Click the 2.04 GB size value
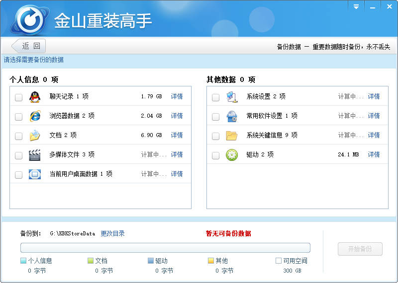The width and height of the screenshot is (398, 283). (x=152, y=116)
